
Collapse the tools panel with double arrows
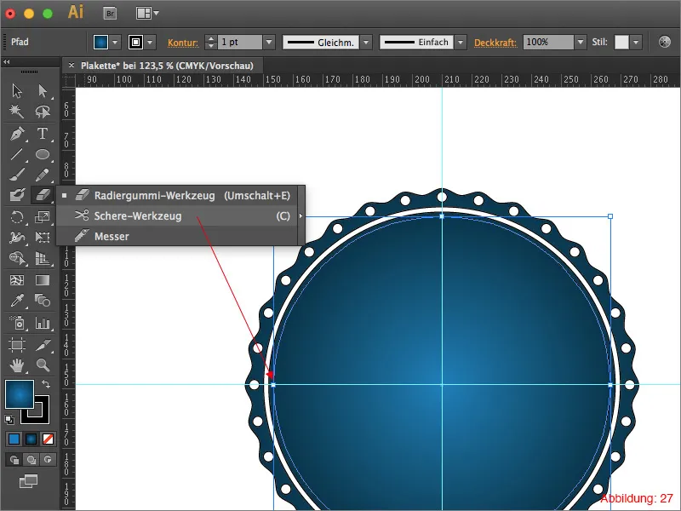pos(7,61)
